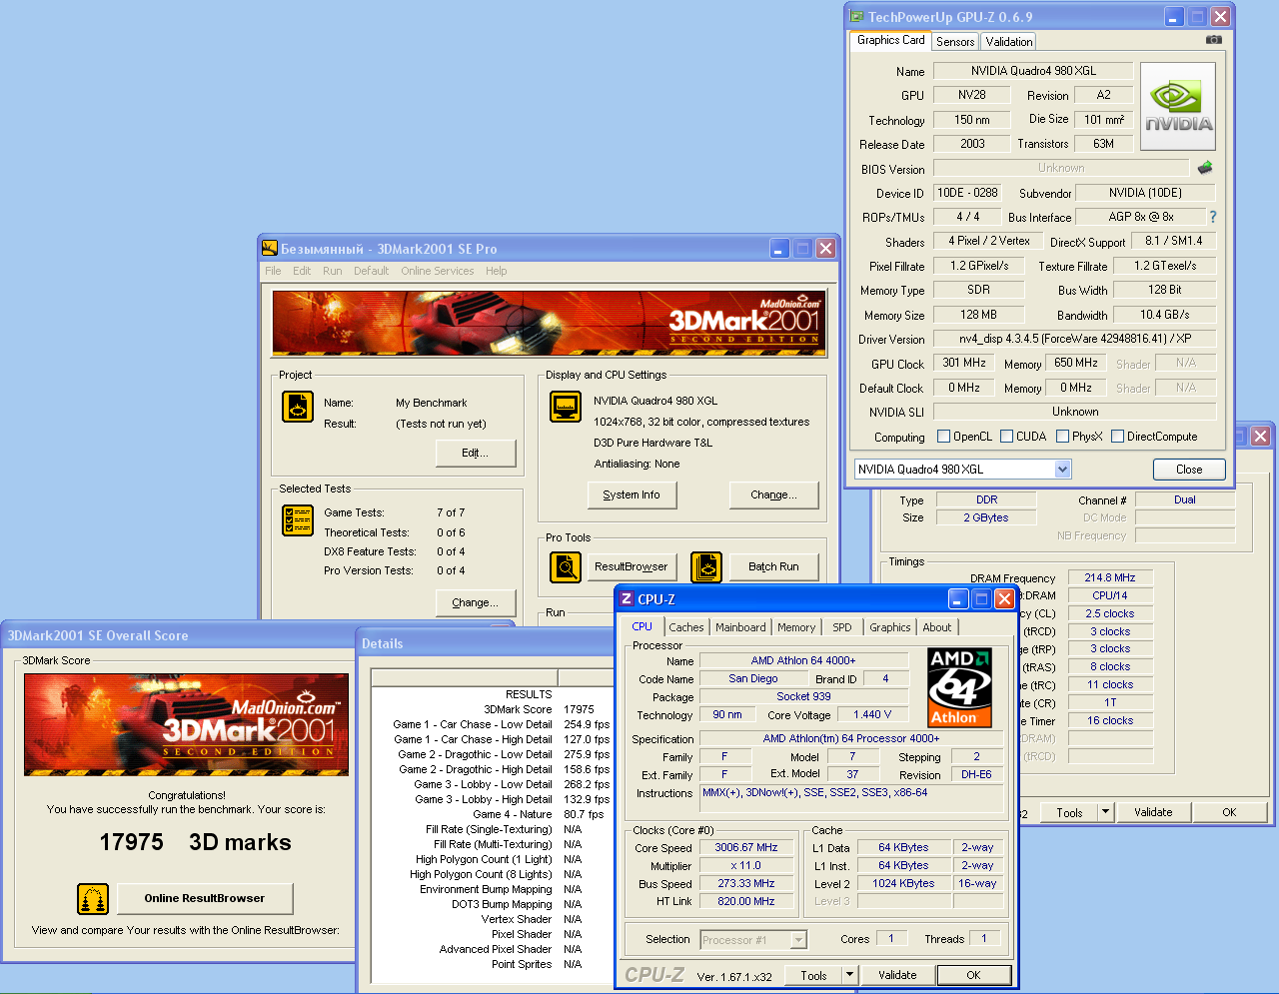1279x994 pixels.
Task: Open the File menu in 3DMark2001
Action: [273, 271]
